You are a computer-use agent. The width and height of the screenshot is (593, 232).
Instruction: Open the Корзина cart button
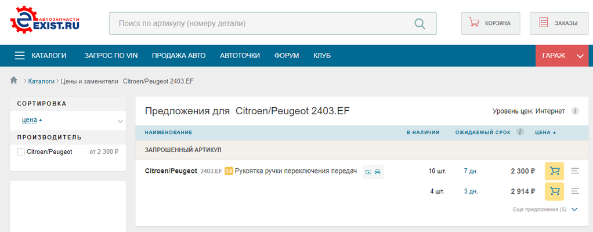490,23
